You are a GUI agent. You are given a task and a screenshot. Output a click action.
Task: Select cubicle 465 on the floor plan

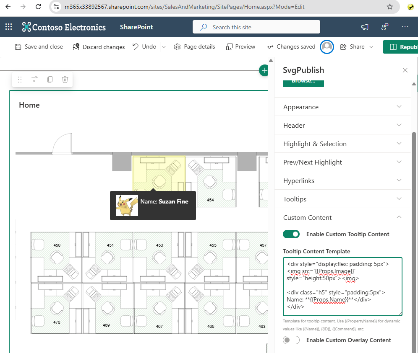(210, 308)
